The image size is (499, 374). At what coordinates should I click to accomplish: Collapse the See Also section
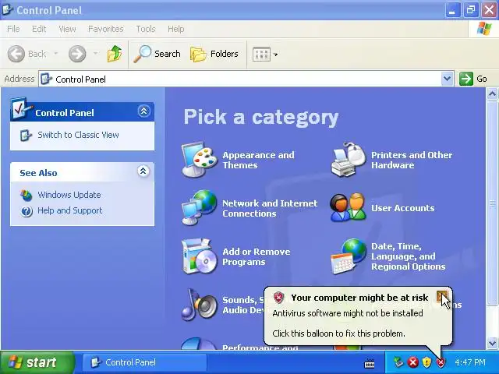coord(143,171)
